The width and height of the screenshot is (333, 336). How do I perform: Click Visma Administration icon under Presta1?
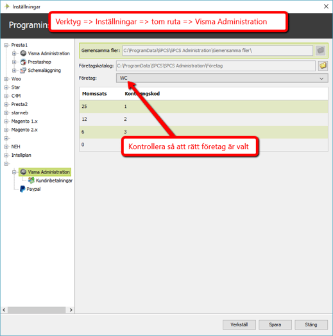point(23,53)
